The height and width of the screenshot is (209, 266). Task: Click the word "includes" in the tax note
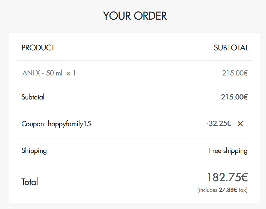click(208, 190)
